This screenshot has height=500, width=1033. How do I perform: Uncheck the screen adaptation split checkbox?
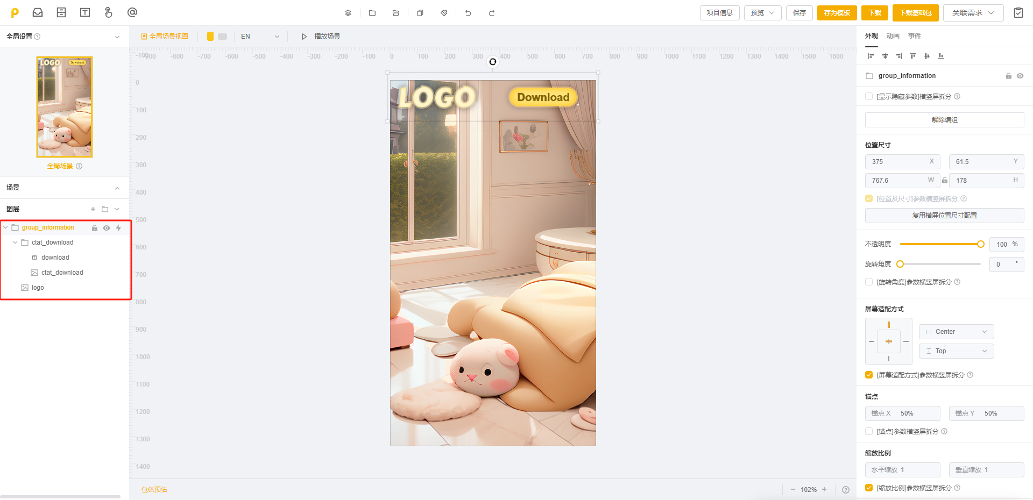[x=869, y=375]
